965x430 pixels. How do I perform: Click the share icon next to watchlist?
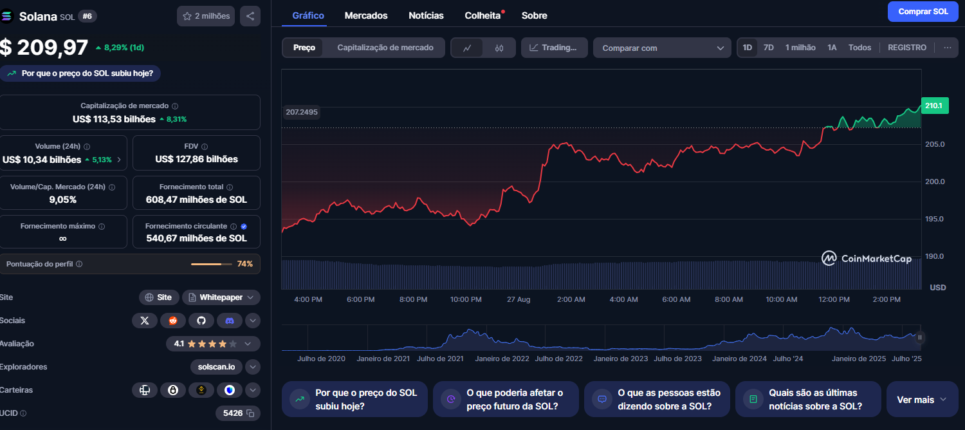250,16
